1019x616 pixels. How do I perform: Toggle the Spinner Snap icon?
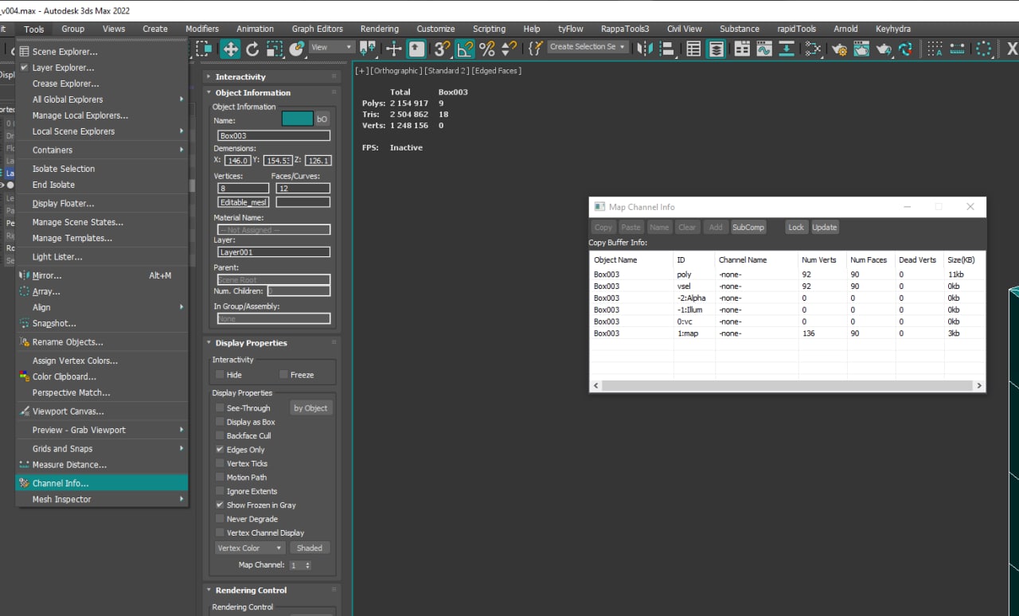tap(509, 49)
